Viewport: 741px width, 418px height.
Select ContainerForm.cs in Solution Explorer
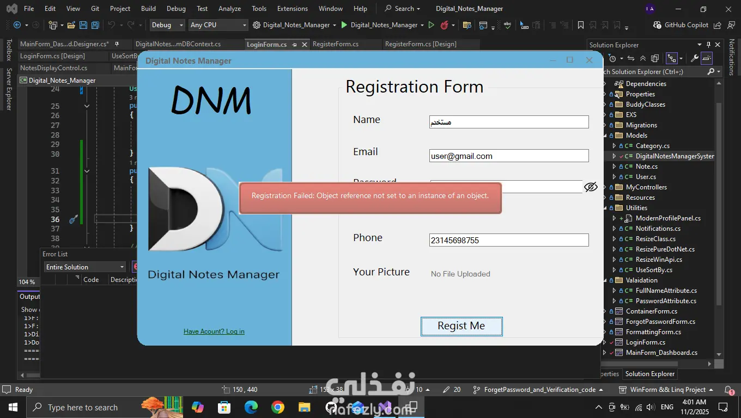(x=651, y=311)
